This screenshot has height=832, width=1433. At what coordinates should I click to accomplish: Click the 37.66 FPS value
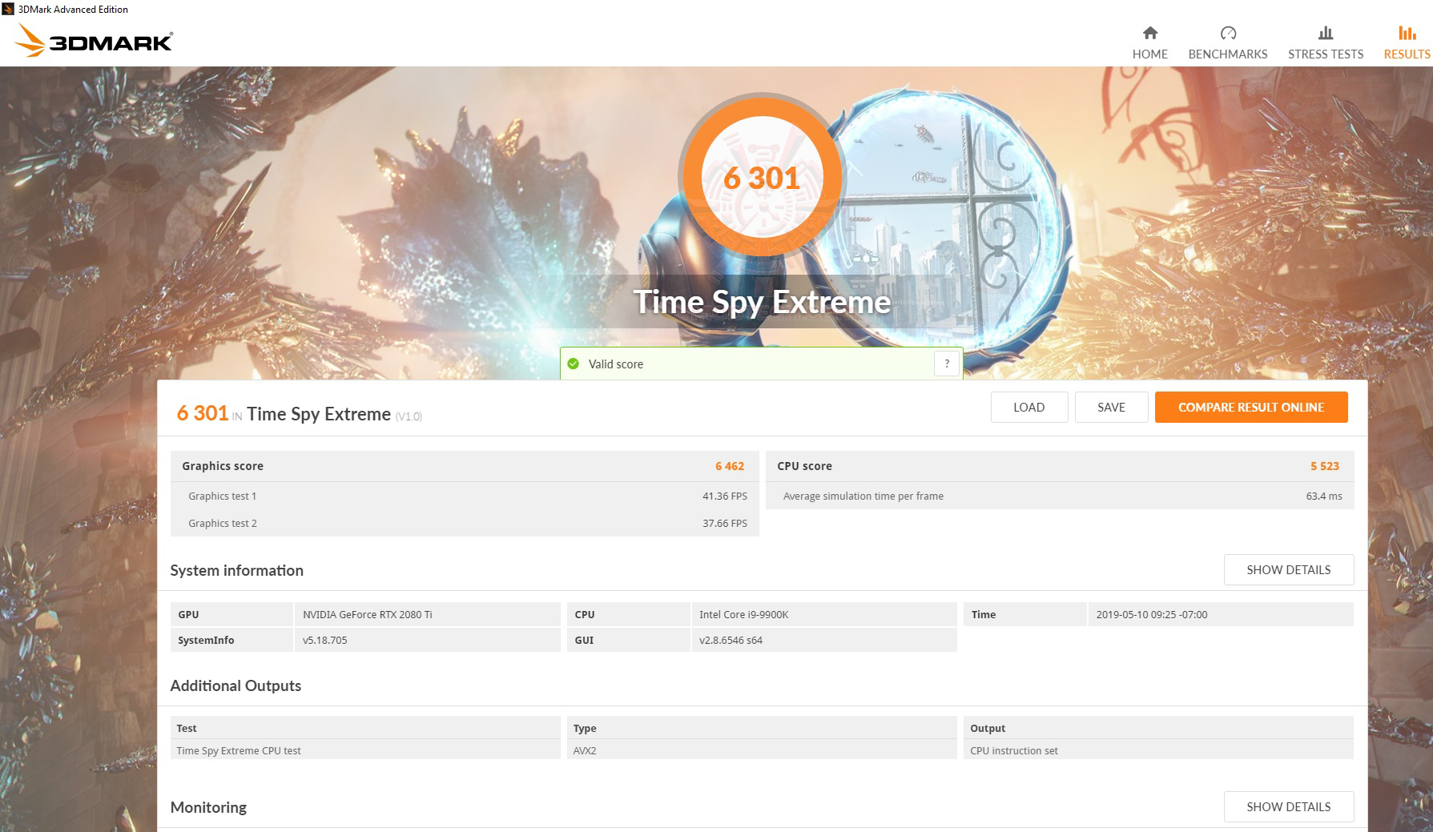pos(725,523)
